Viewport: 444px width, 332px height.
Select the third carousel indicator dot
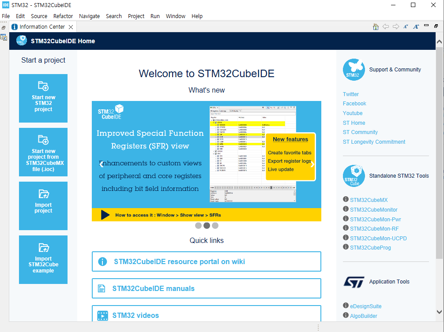click(215, 225)
